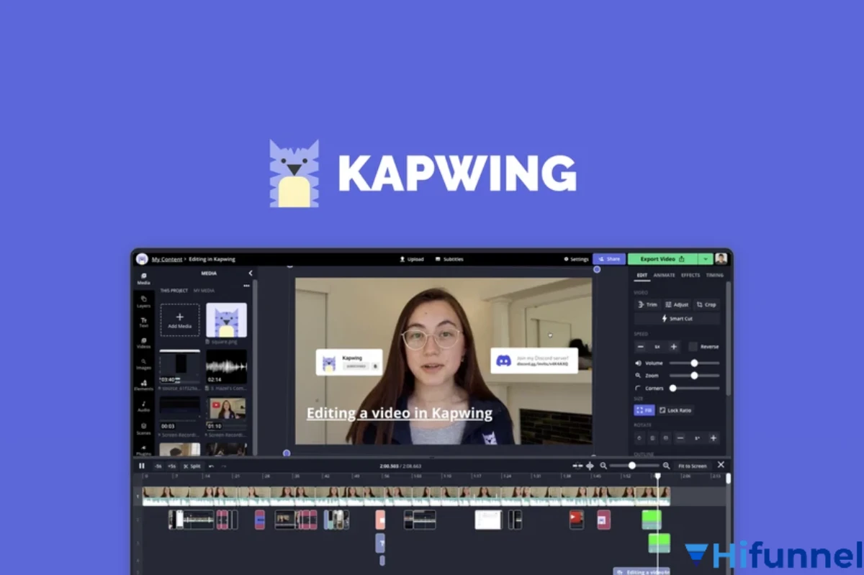Click the zoom in magnifier on timeline
Image resolution: width=864 pixels, height=575 pixels.
[x=666, y=466]
